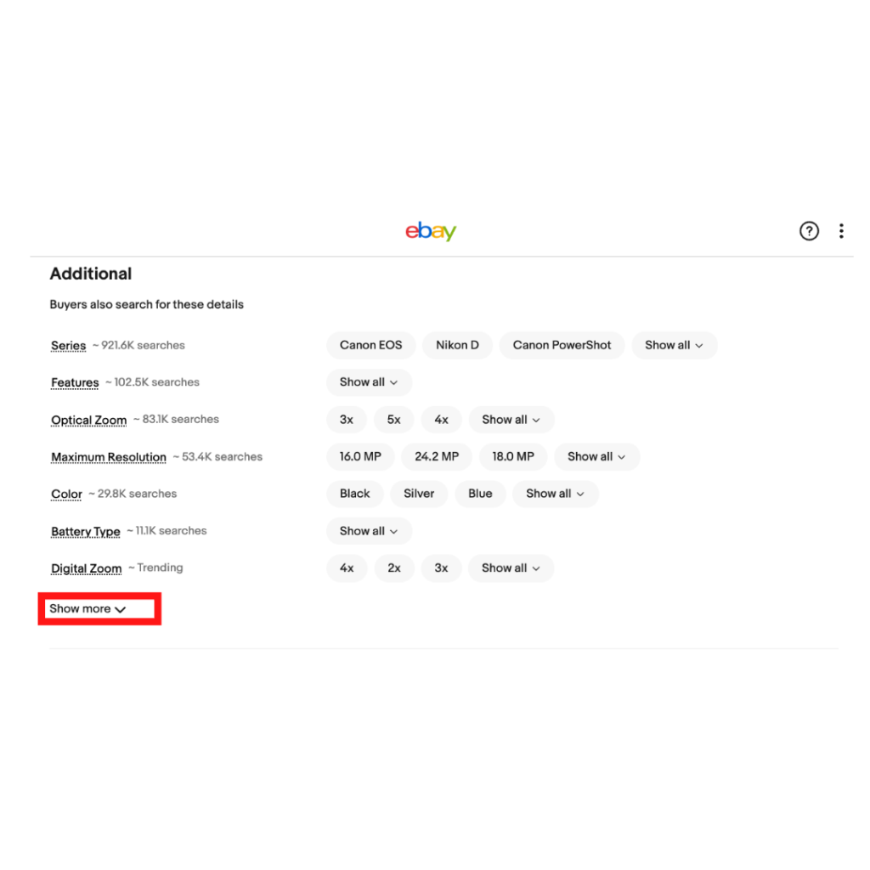Expand Show all for Series

[x=674, y=345]
